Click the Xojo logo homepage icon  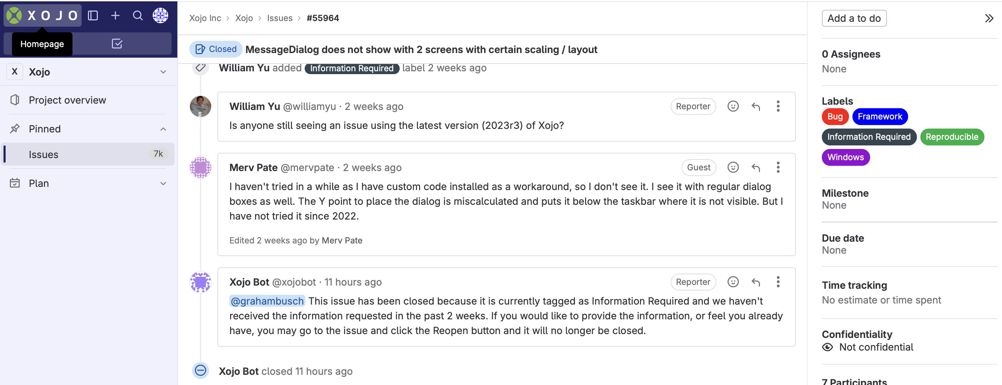(14, 15)
